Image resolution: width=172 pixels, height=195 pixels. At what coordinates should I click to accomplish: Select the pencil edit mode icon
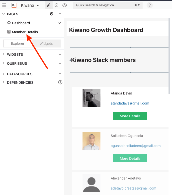pyautogui.click(x=49, y=5)
